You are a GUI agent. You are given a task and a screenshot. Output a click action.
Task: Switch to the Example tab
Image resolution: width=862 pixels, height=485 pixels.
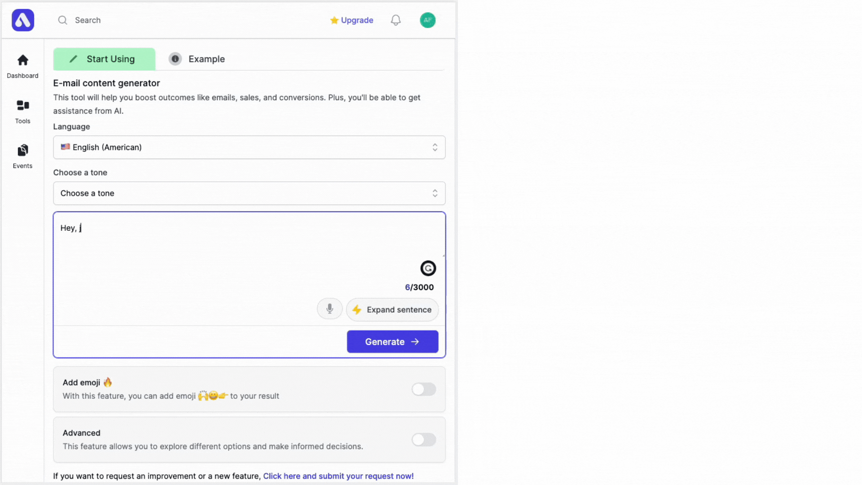tap(197, 59)
